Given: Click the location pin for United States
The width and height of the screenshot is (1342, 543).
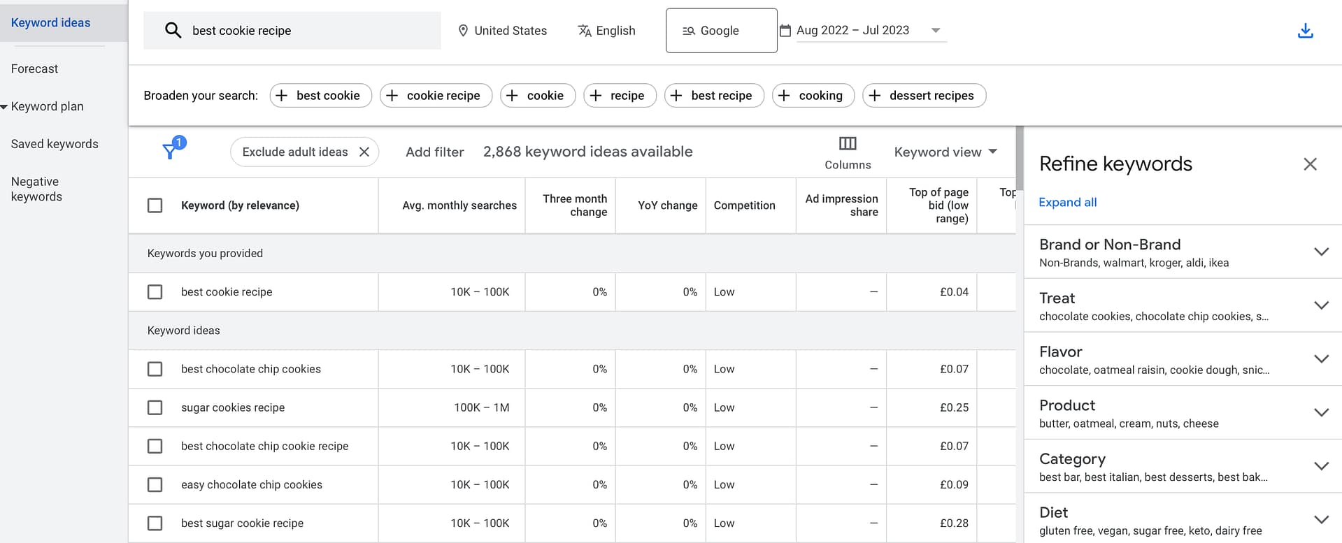Looking at the screenshot, I should [x=462, y=31].
